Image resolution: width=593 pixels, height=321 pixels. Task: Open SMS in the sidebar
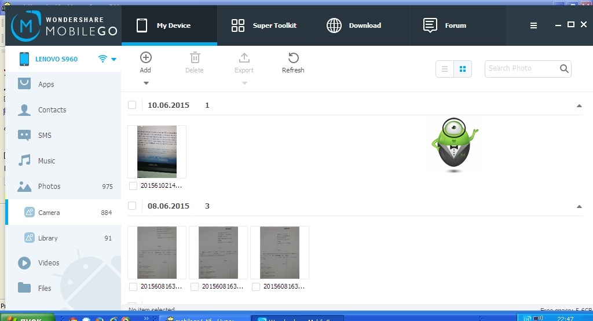(63, 135)
